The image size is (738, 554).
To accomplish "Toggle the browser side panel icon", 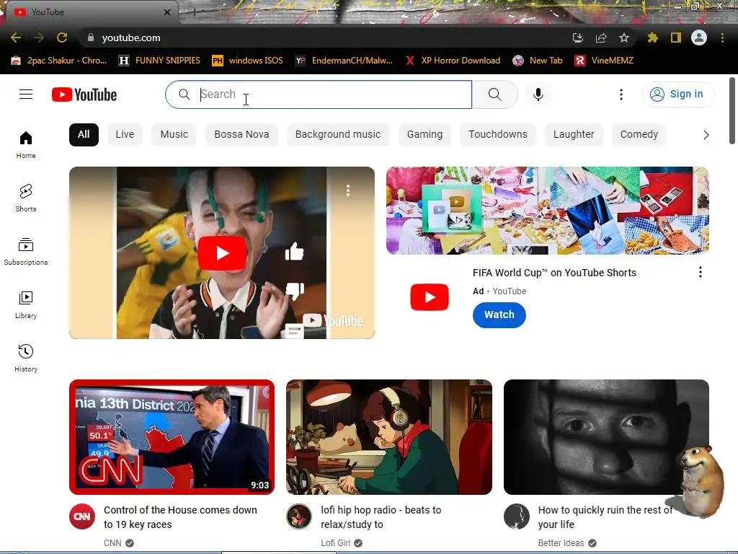I will 676,38.
